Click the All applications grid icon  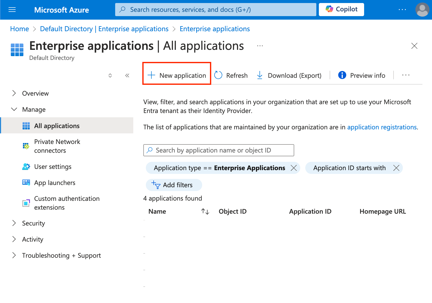(x=26, y=126)
